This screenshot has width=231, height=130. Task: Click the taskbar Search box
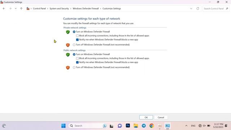click(x=88, y=126)
